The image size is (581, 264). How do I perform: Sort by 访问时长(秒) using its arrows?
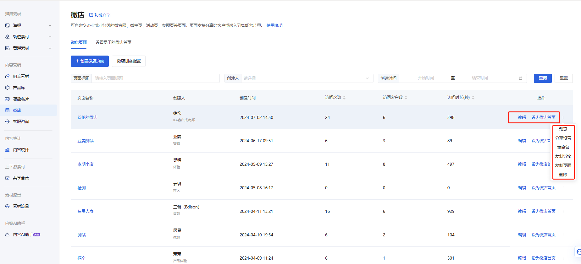[x=473, y=98]
